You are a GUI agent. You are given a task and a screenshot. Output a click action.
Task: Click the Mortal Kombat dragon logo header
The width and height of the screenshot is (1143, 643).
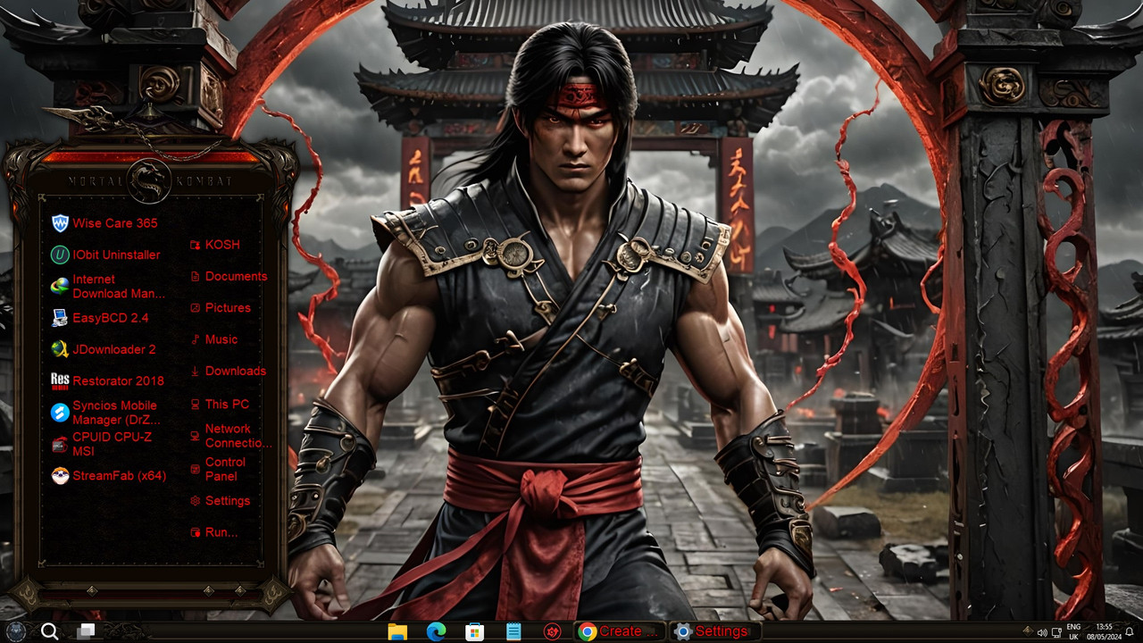pos(149,181)
